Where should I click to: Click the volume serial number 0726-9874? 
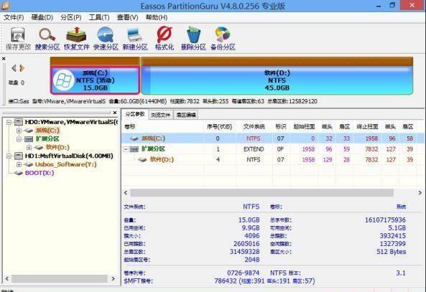tap(243, 273)
